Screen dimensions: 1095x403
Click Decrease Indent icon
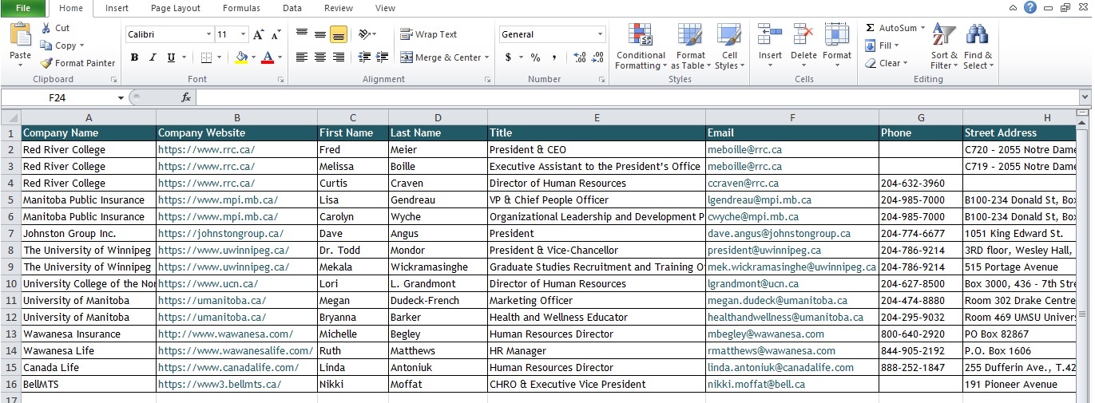364,57
